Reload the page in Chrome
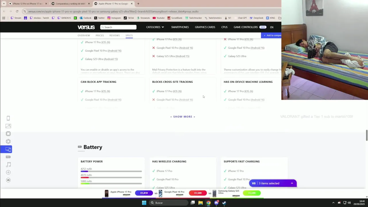Viewport: 368px width, 207px height. (17, 11)
